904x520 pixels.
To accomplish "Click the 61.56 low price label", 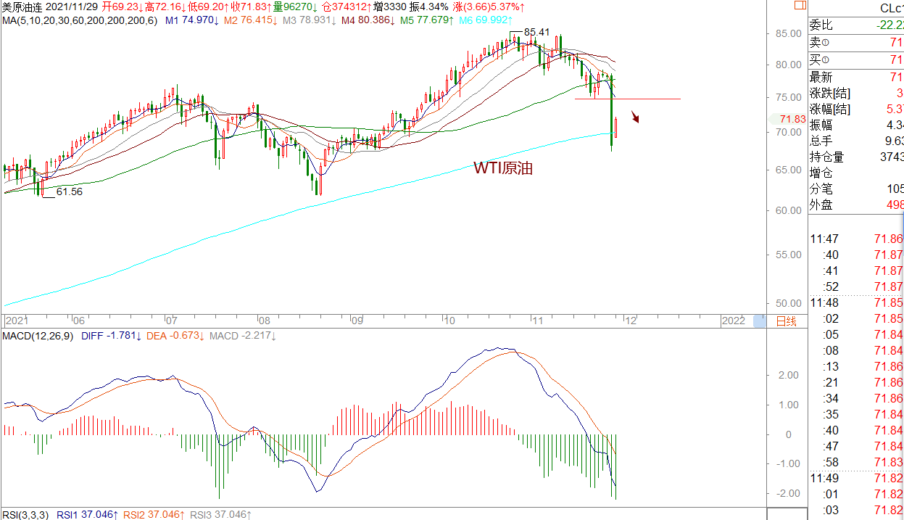I will (69, 191).
